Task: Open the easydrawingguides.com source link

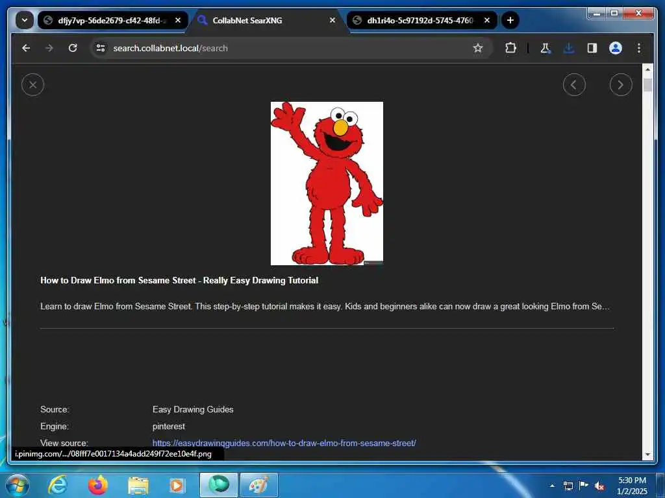Action: [284, 443]
